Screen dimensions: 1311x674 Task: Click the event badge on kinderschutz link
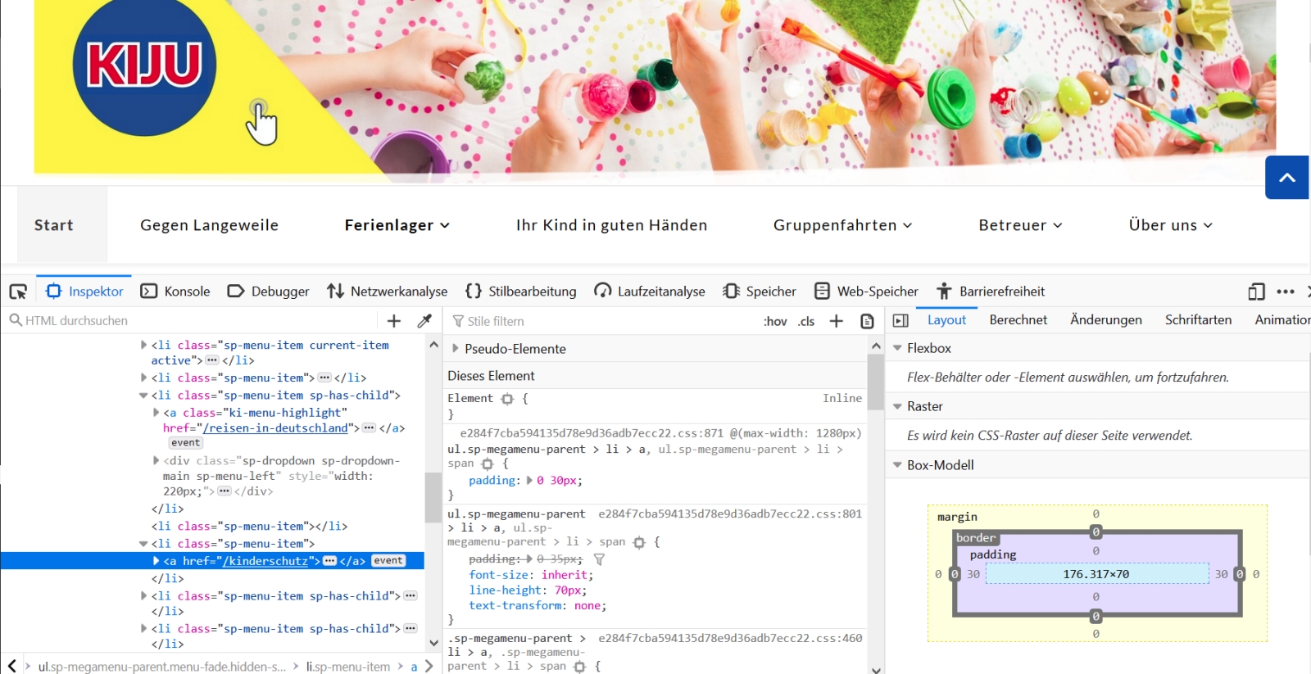click(x=388, y=561)
